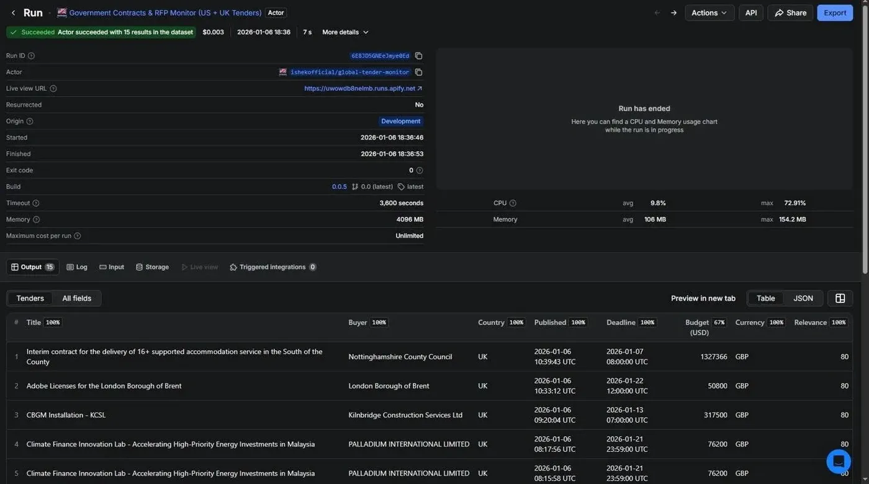Screen dimensions: 869x484
Task: Open build version 0.0.5 link
Action: 340,187
